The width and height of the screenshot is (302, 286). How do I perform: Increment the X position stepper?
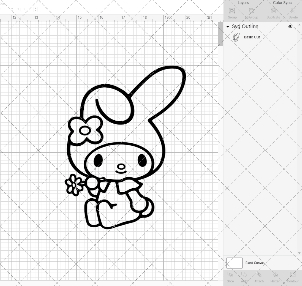click(12, 8)
